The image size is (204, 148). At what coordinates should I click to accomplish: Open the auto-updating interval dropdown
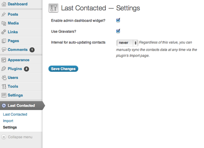click(x=127, y=43)
